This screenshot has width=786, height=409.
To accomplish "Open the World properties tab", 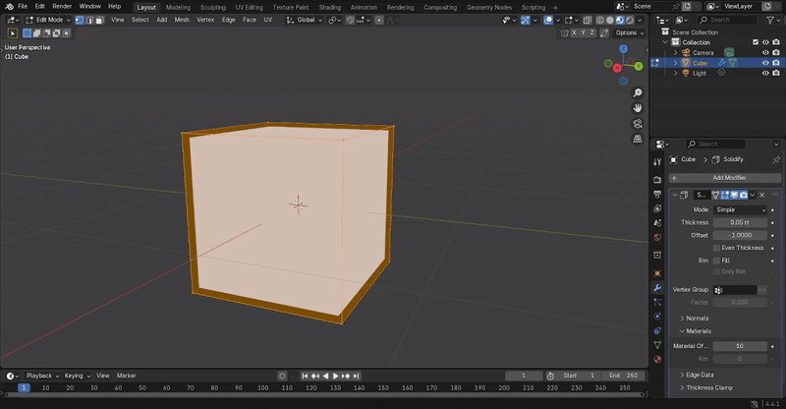I will (657, 237).
